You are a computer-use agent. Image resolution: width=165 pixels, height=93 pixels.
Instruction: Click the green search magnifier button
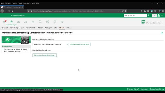click(x=148, y=16)
